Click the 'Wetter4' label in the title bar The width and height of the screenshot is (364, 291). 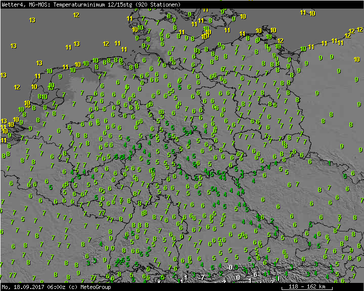tap(13, 5)
